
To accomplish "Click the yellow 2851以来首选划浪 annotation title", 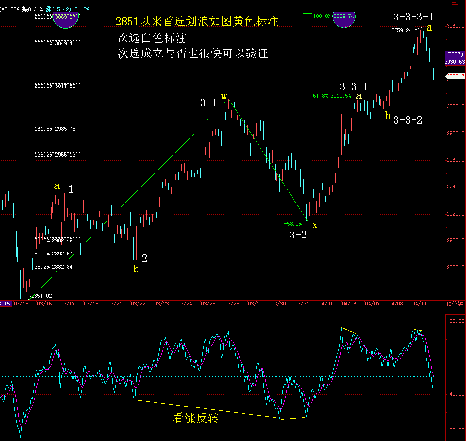I will (x=196, y=22).
